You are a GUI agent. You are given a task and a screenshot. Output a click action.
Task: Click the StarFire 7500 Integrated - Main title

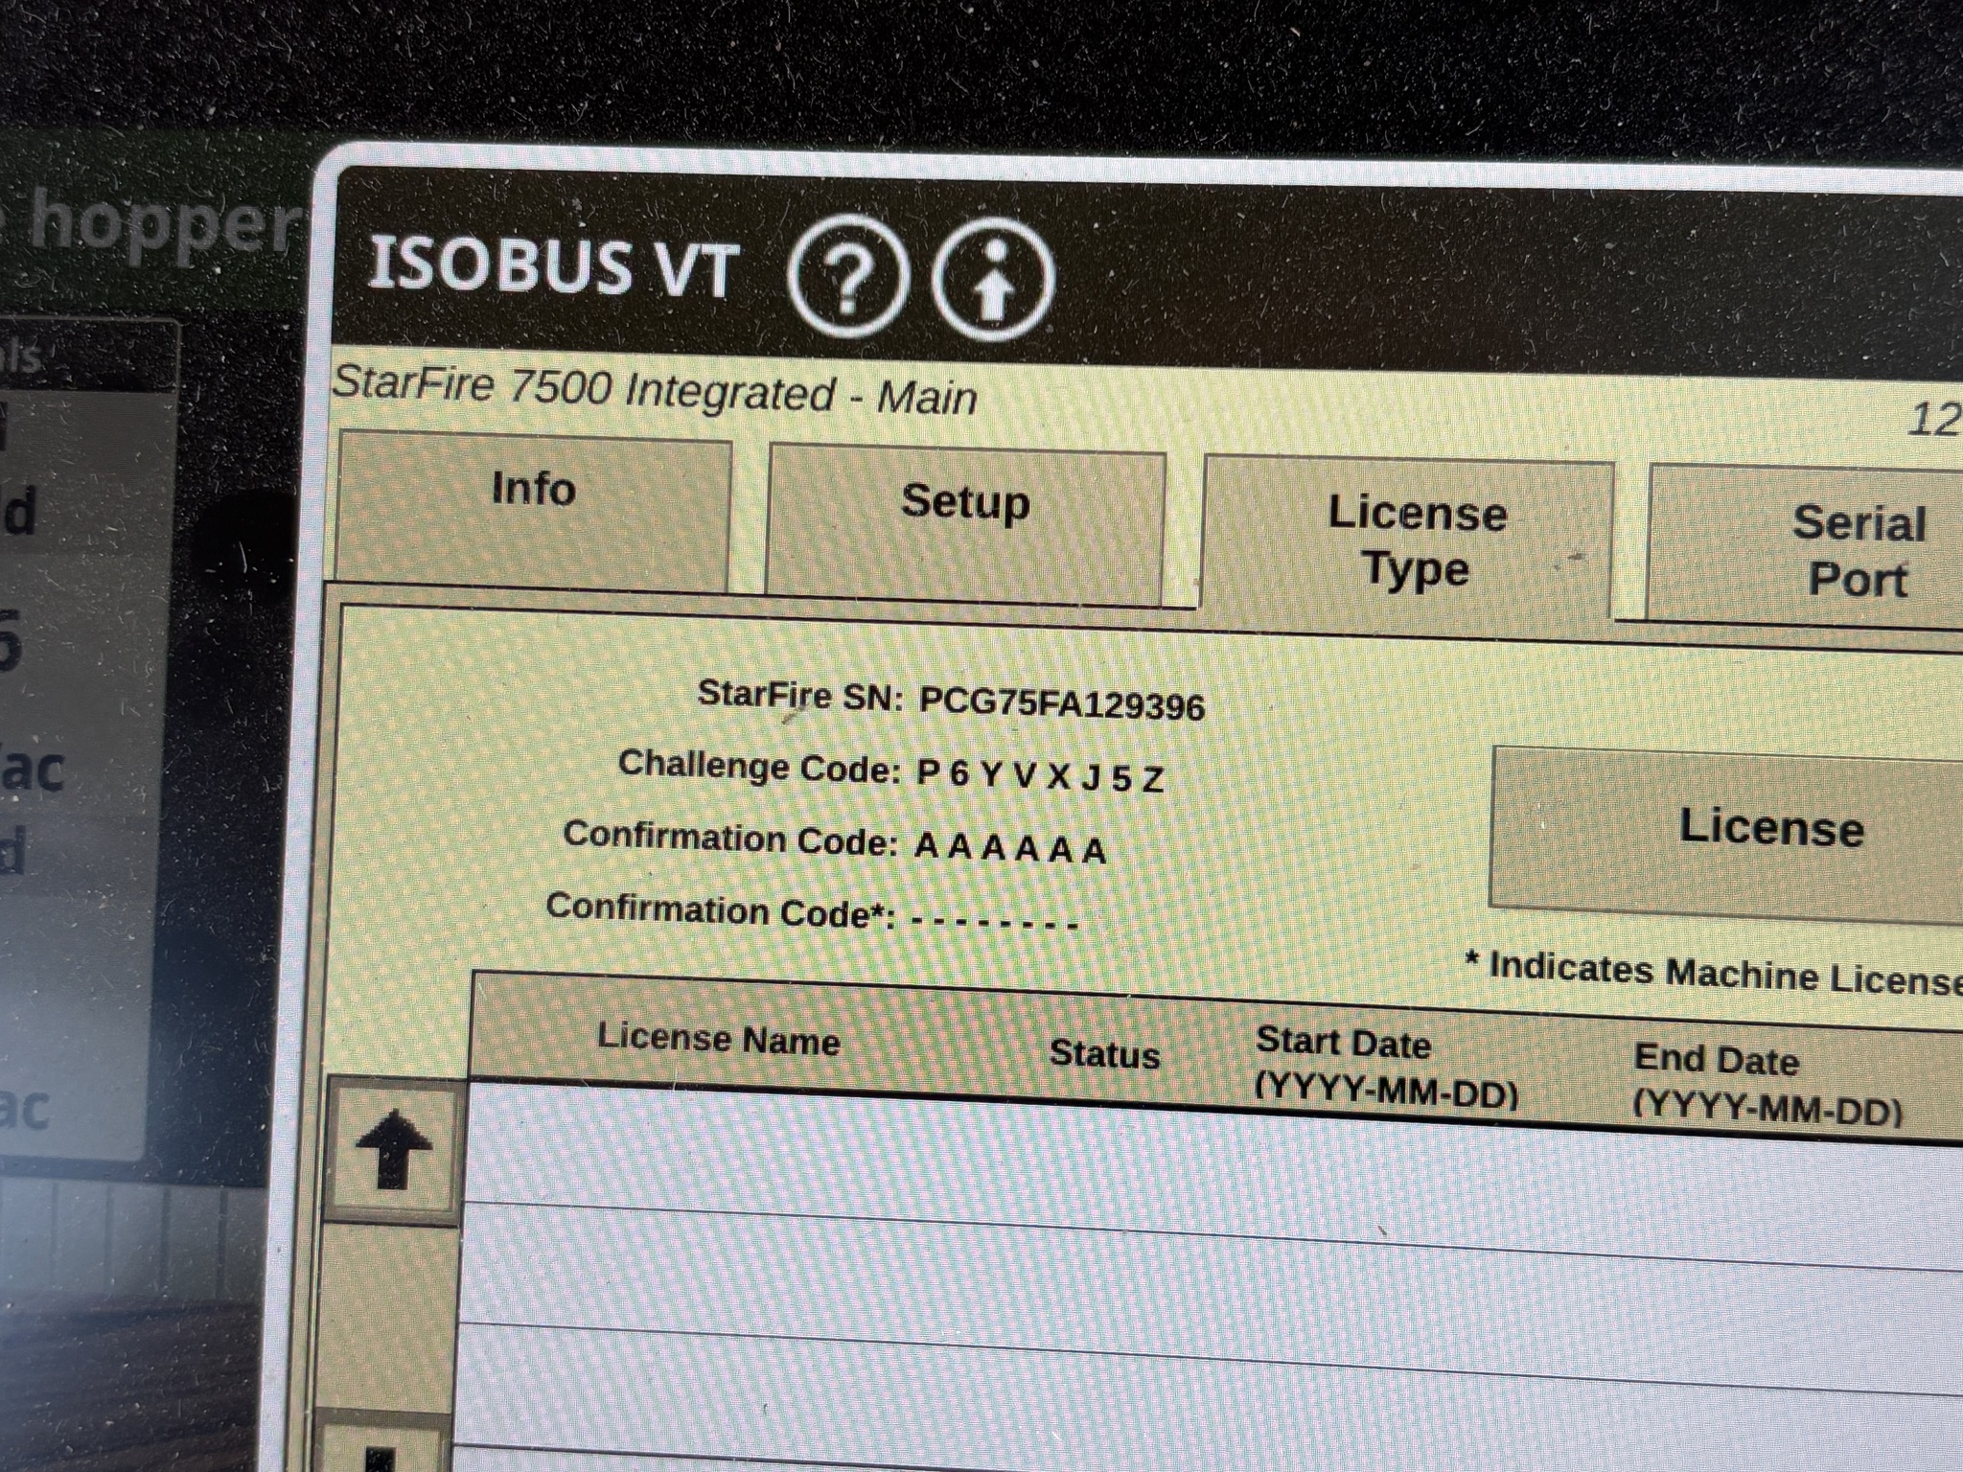pos(655,391)
